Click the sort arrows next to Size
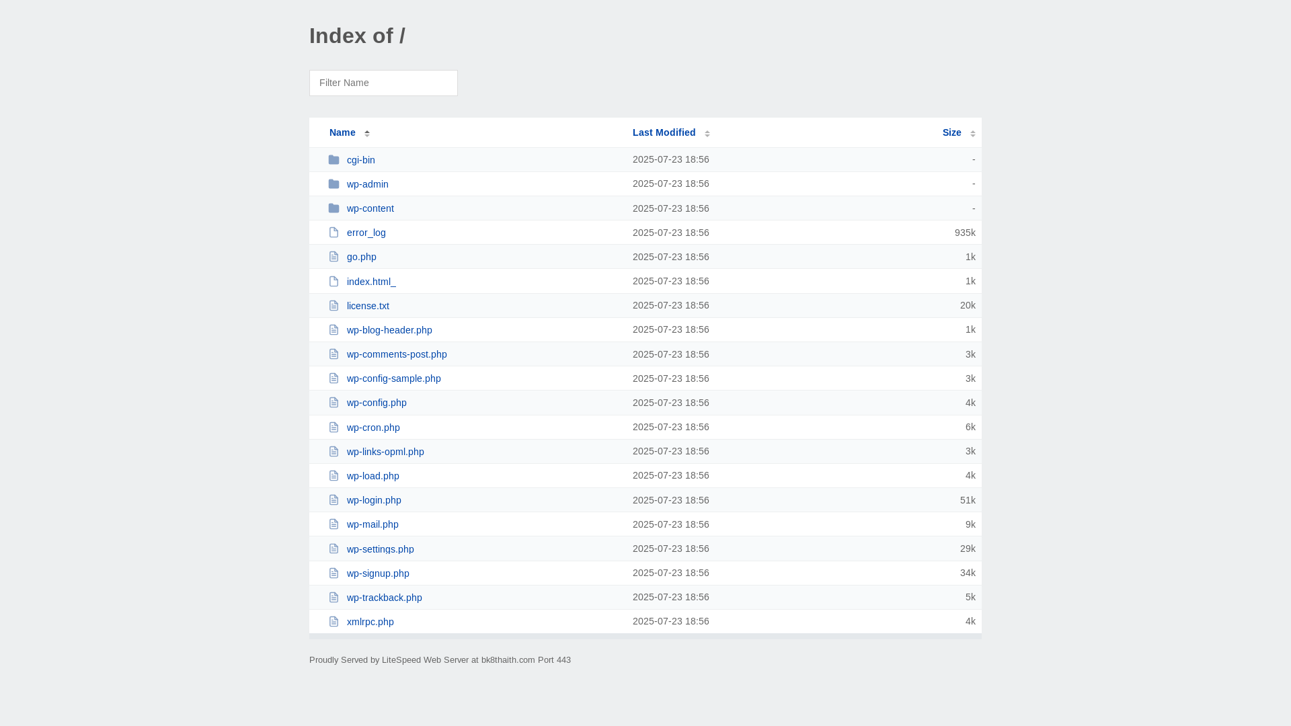Viewport: 1291px width, 726px height. tap(972, 133)
